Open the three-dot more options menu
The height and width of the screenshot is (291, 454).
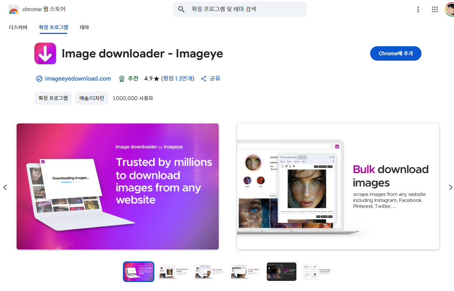(x=418, y=9)
